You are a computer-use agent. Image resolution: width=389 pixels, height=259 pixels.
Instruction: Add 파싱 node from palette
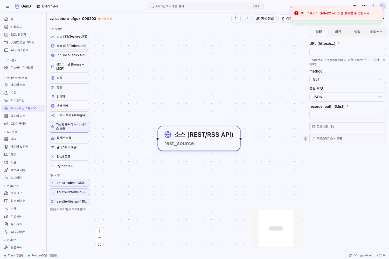tap(69, 78)
